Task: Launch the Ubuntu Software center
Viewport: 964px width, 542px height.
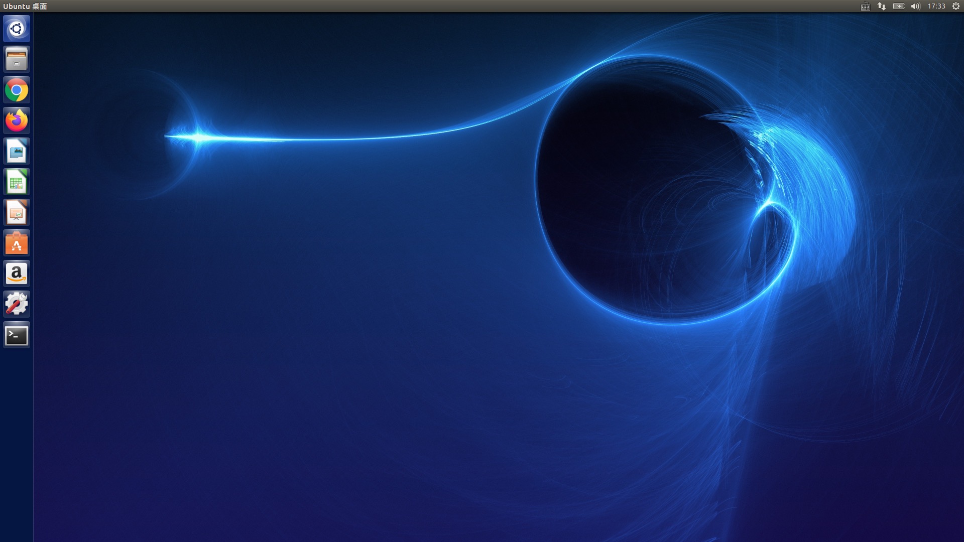Action: click(17, 243)
